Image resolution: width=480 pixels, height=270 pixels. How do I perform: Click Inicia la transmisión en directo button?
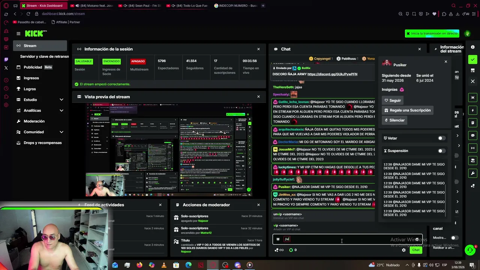pos(432,34)
